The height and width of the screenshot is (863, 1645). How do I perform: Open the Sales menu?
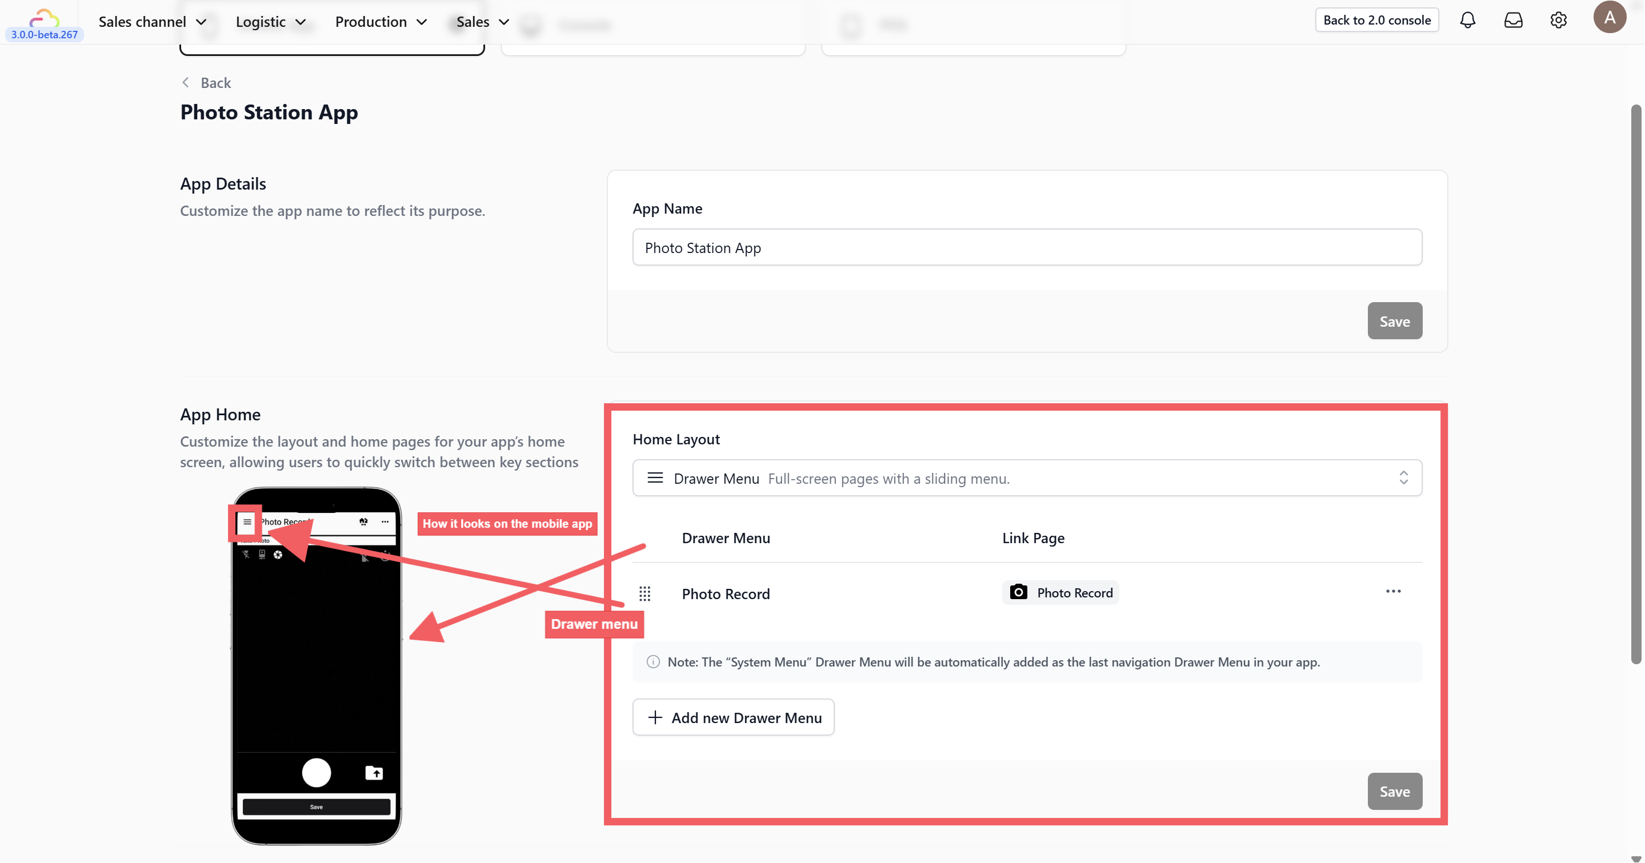(x=482, y=22)
